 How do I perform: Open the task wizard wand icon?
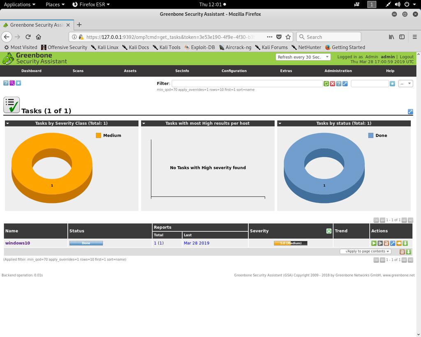12,83
